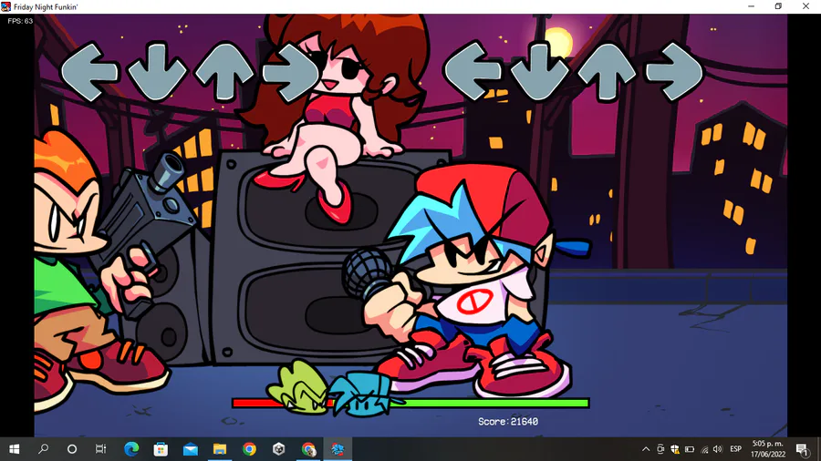Open second Chrome profile icon in taskbar
This screenshot has height=461, width=821.
(x=308, y=449)
